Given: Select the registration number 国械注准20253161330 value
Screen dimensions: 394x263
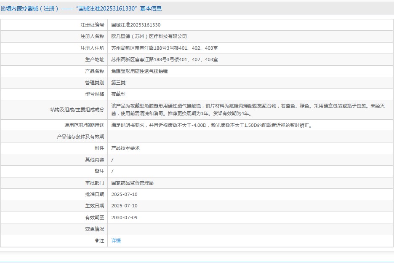Looking at the screenshot, I should pyautogui.click(x=136, y=25).
